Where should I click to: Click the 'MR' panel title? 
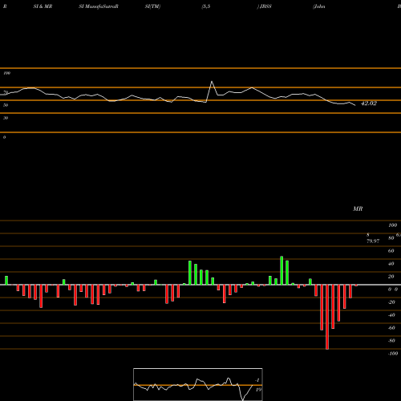click(358, 209)
